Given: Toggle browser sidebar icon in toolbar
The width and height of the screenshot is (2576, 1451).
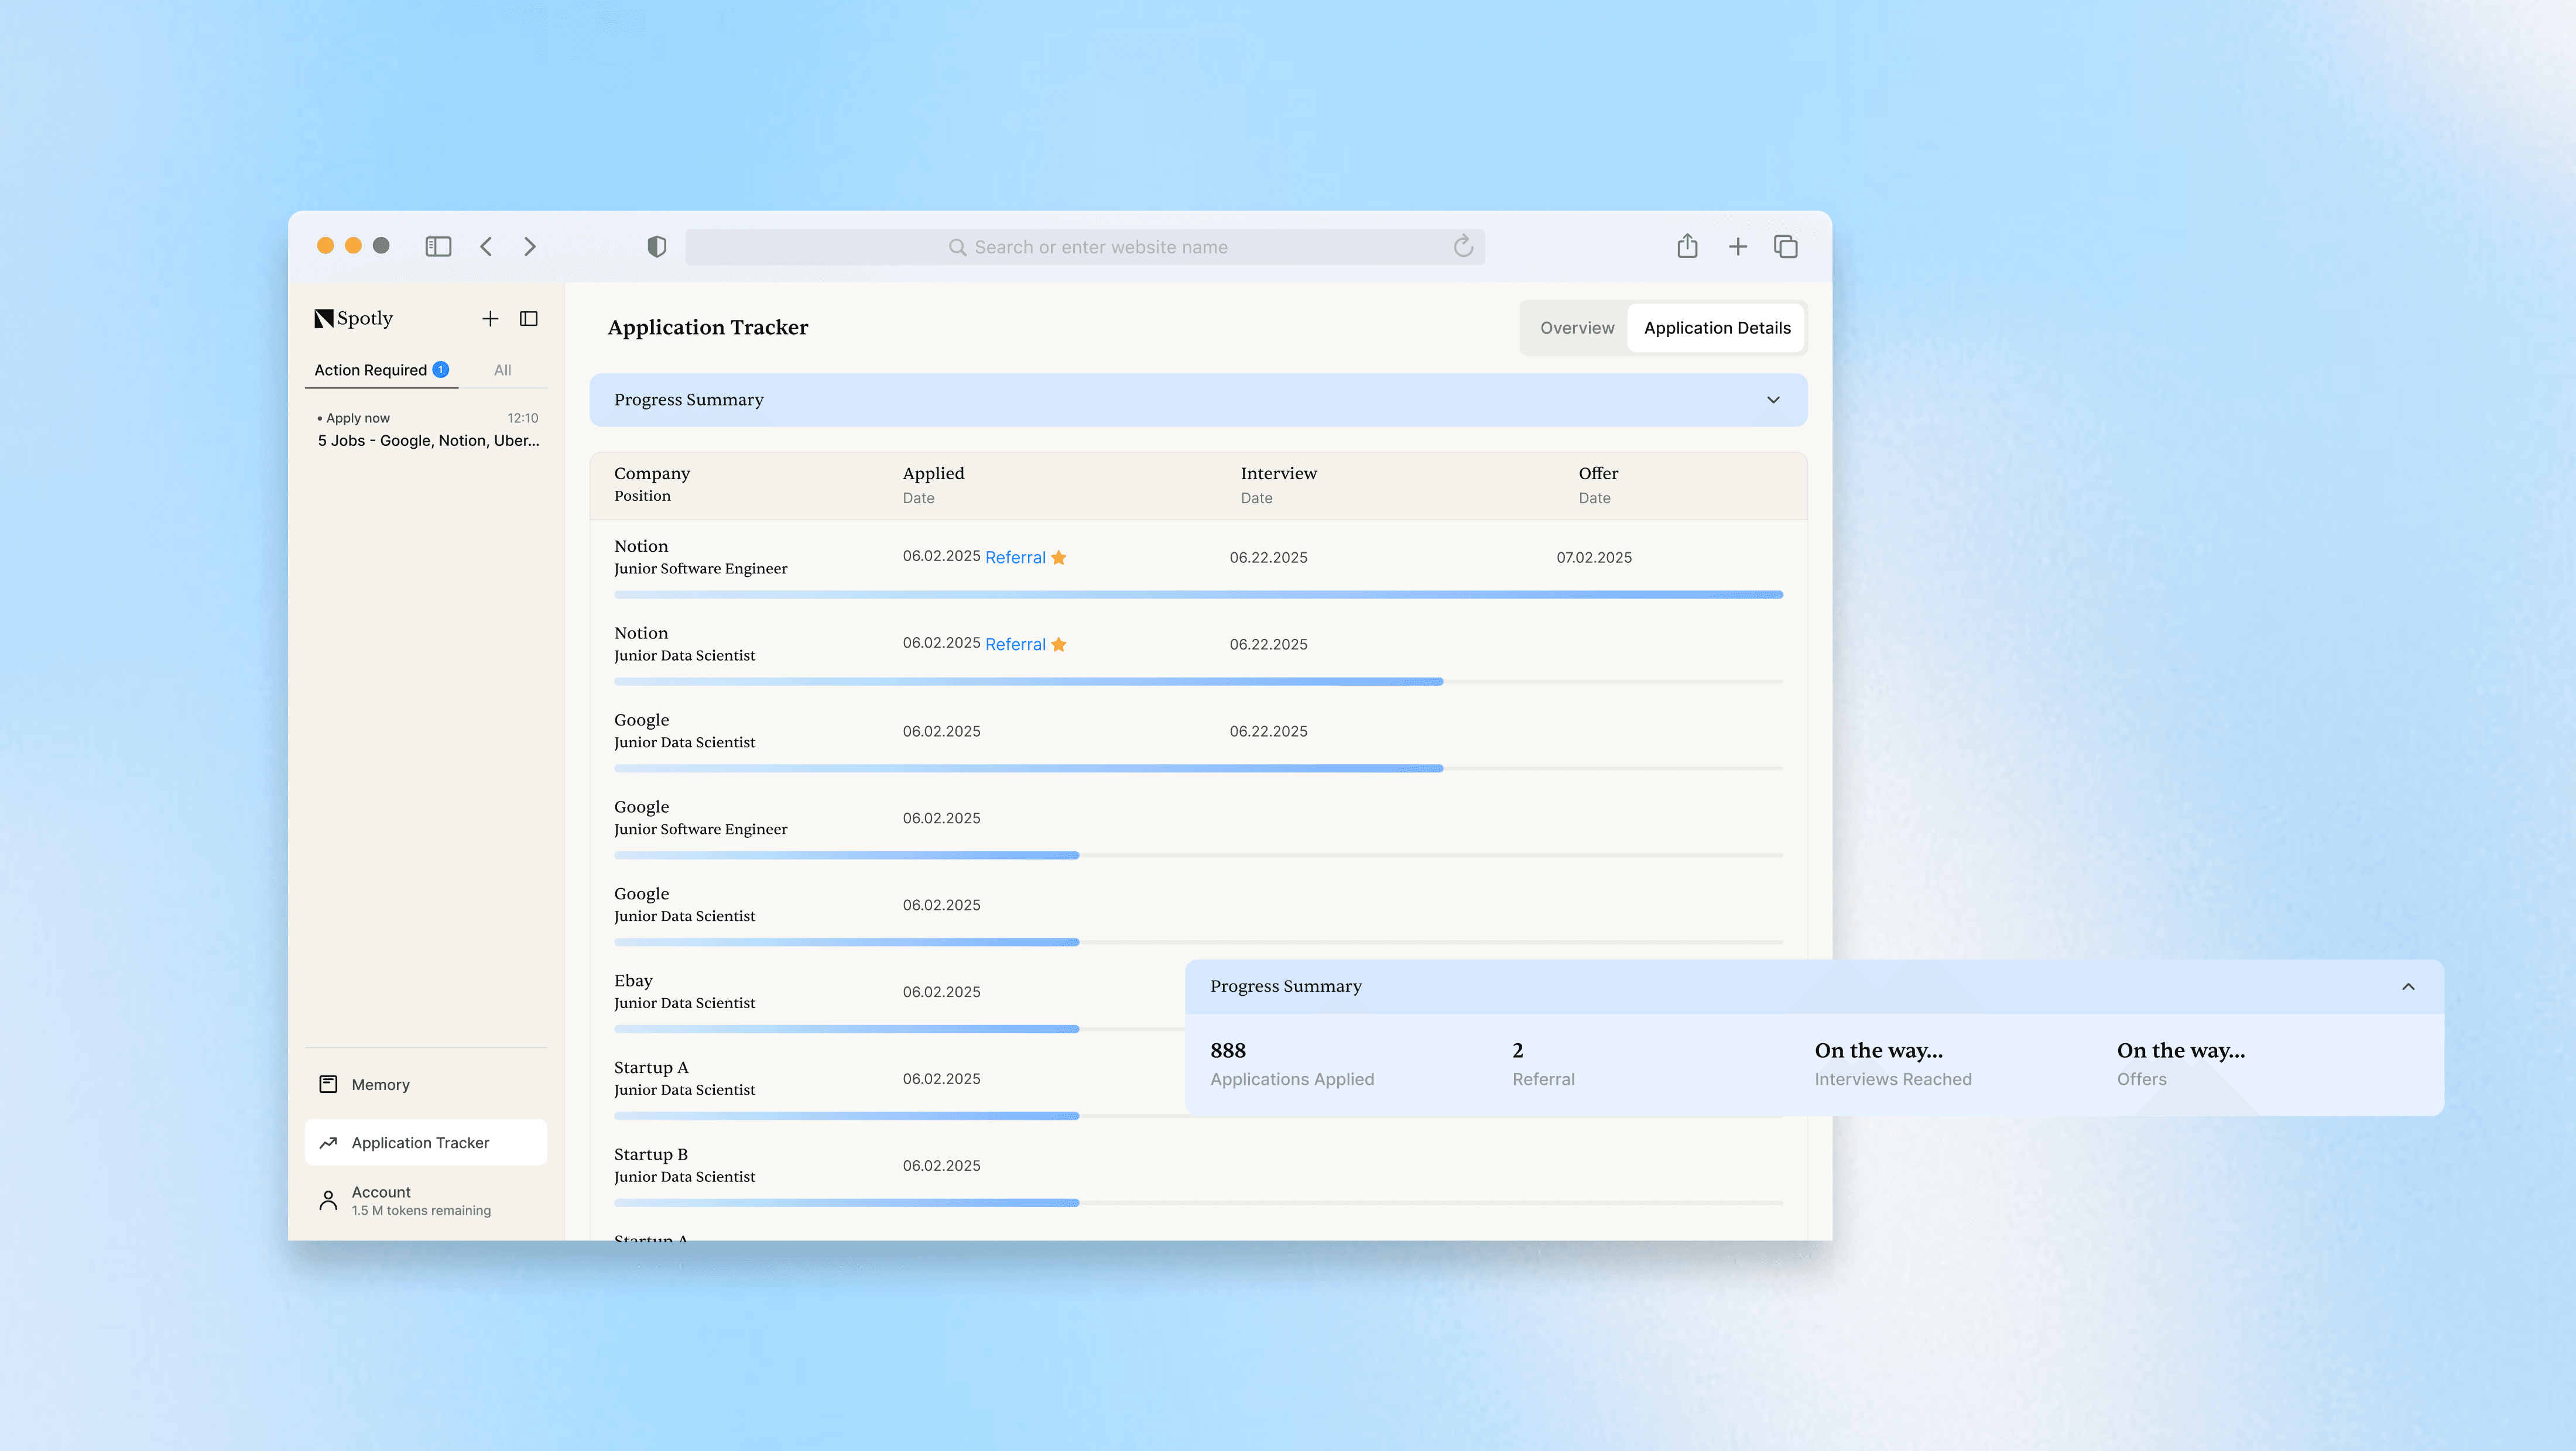Looking at the screenshot, I should [x=438, y=247].
